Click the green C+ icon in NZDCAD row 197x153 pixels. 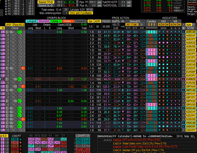click(x=19, y=108)
